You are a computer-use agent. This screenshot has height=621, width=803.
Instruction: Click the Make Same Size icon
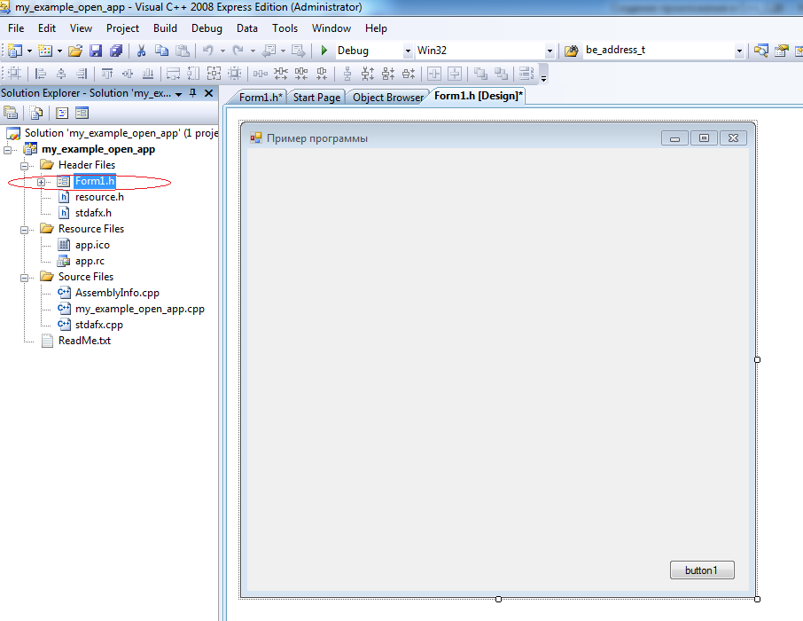[x=214, y=74]
